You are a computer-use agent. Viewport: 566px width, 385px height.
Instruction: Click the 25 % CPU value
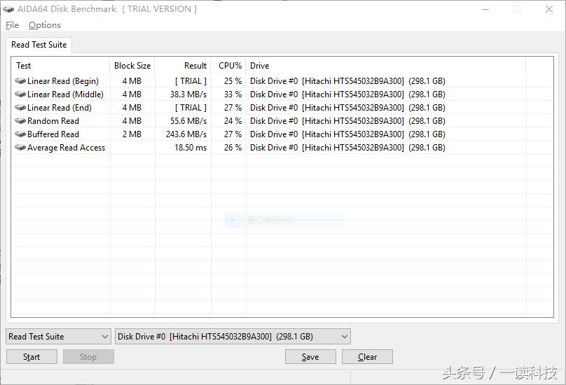click(233, 81)
